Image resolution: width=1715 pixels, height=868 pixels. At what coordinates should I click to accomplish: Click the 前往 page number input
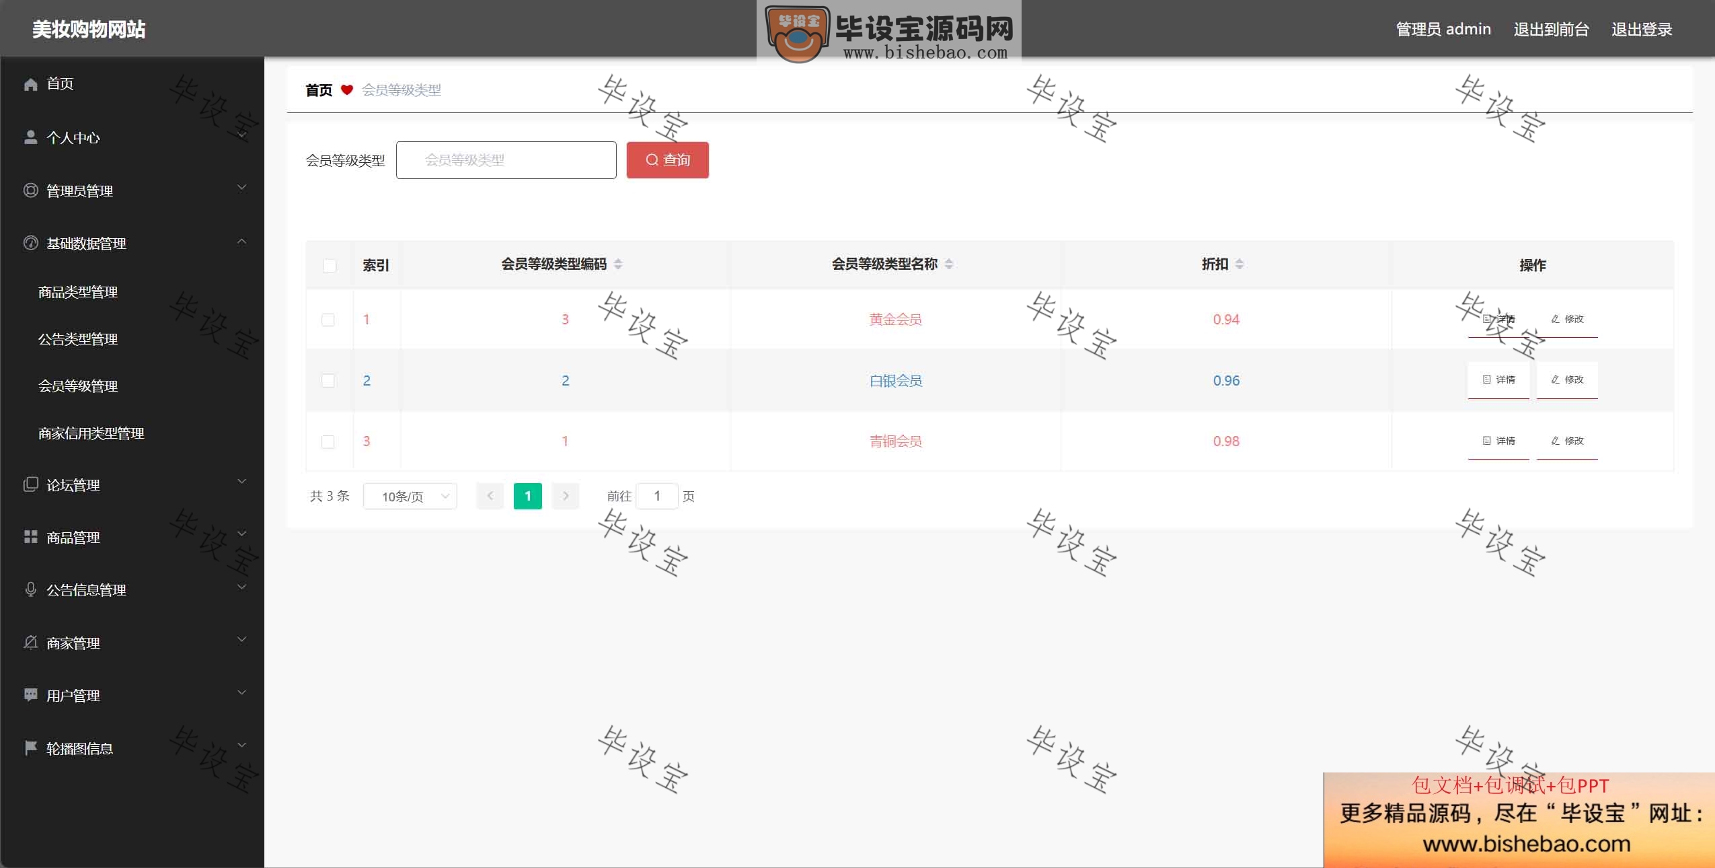coord(657,496)
